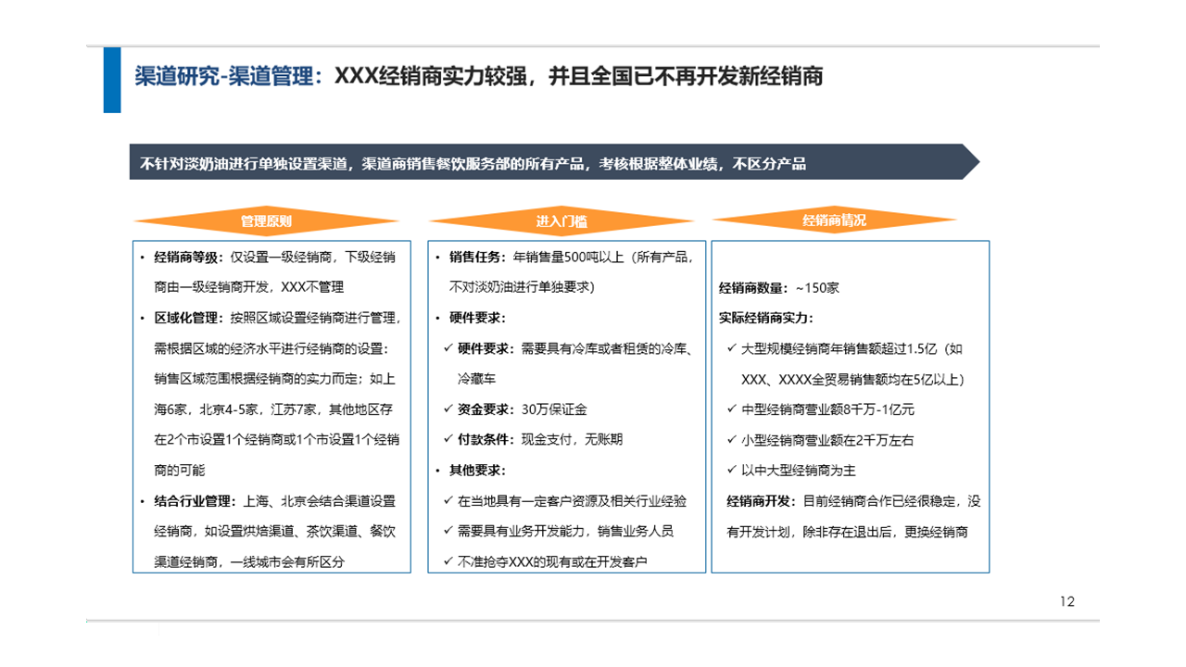1186x667 pixels.
Task: Click the checkmark before 资金要求
Action: pos(448,409)
